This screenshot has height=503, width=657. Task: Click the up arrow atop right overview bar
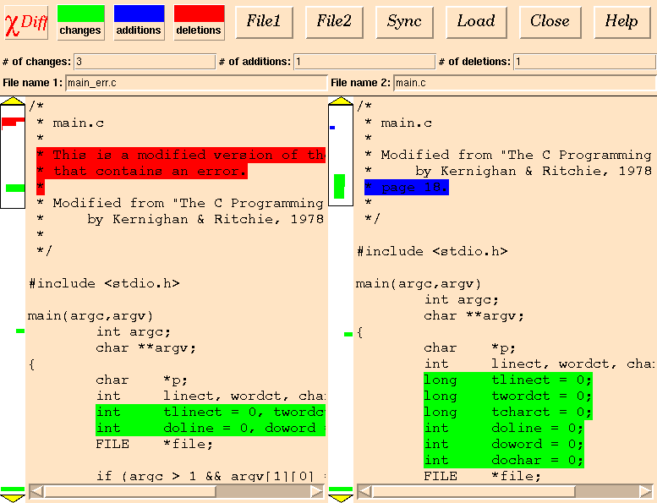click(x=341, y=101)
